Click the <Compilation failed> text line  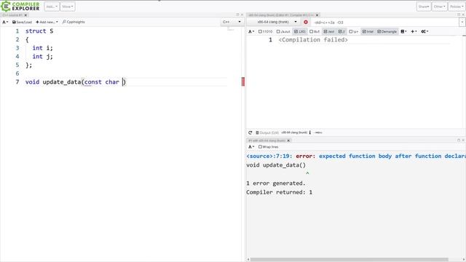[313, 40]
